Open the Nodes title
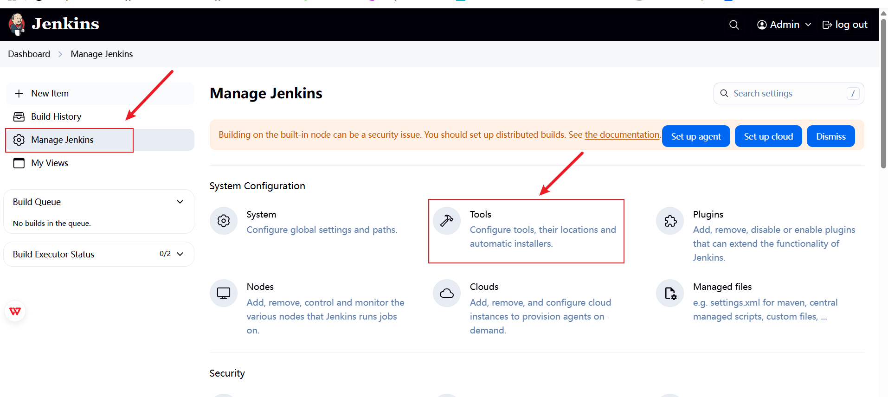The height and width of the screenshot is (397, 888). tap(260, 287)
